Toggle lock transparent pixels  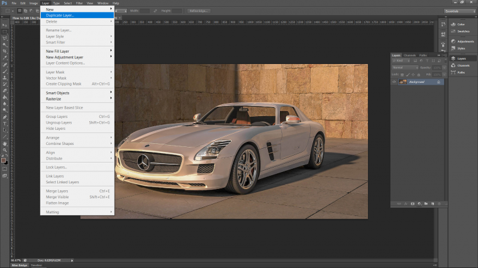pyautogui.click(x=402, y=75)
